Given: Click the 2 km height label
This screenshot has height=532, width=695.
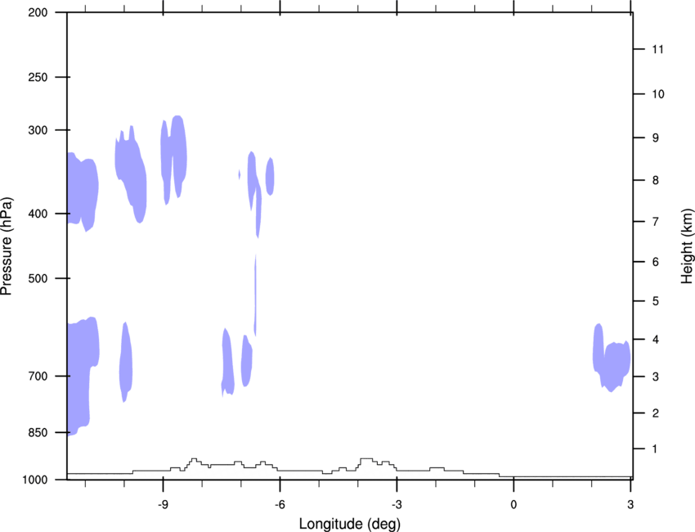Looking at the screenshot, I should point(656,413).
